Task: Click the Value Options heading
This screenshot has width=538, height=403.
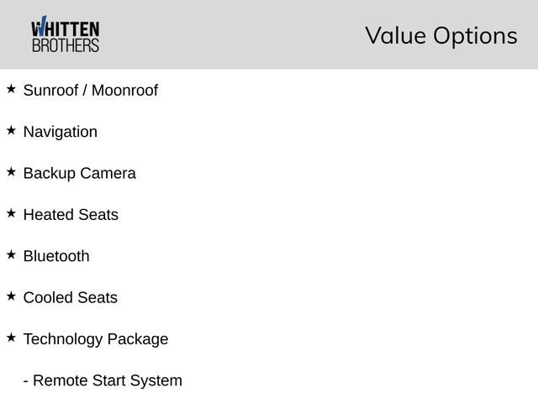Action: click(440, 36)
